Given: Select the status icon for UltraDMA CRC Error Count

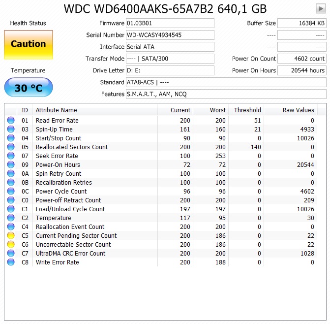Looking at the screenshot, I should [11, 253].
